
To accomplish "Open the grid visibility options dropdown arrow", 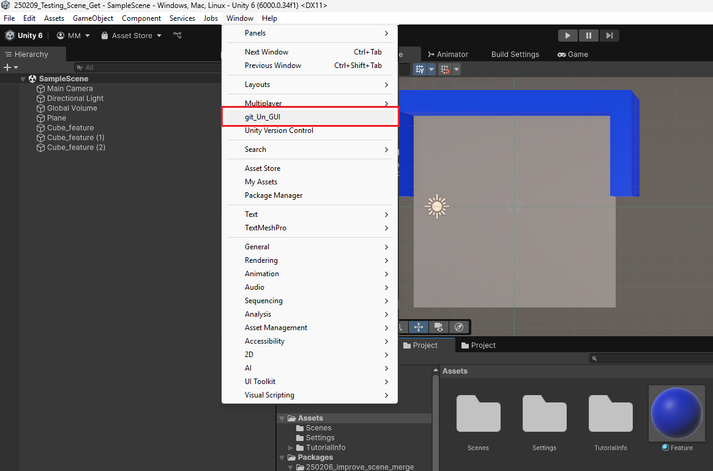I will (x=431, y=69).
